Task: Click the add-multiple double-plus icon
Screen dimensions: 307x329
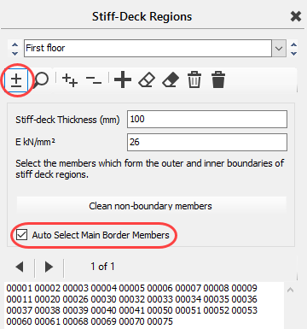Action: tap(70, 80)
